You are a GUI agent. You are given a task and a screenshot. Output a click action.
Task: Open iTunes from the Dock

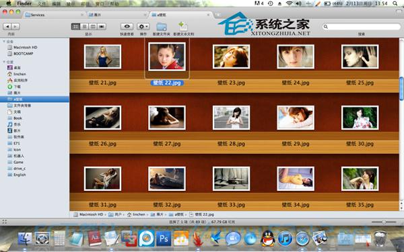click(x=285, y=239)
